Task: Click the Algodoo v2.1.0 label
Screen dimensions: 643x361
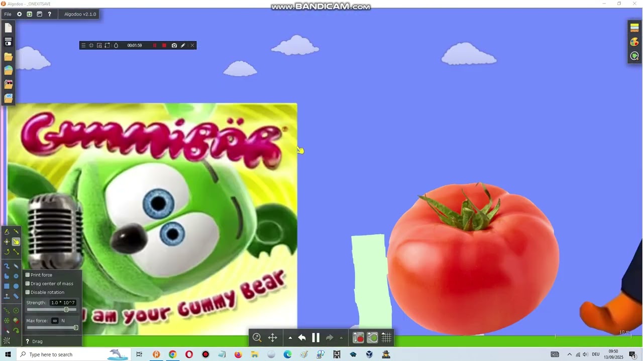Action: (x=80, y=14)
